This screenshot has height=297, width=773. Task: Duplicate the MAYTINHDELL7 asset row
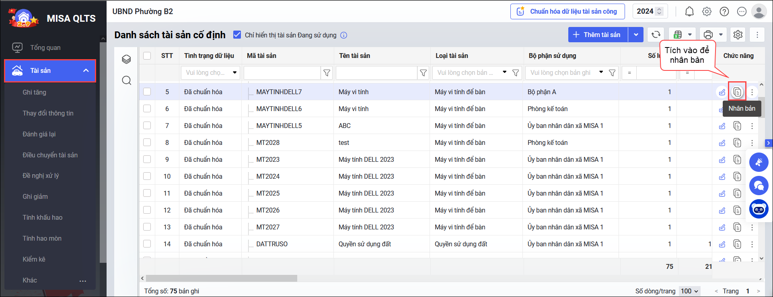tap(737, 92)
